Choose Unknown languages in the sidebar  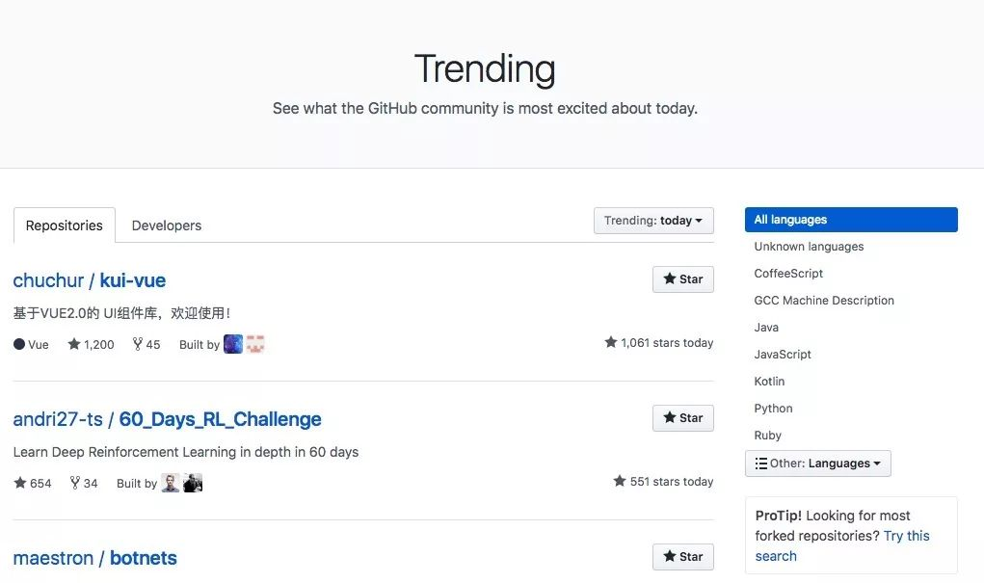click(x=808, y=246)
